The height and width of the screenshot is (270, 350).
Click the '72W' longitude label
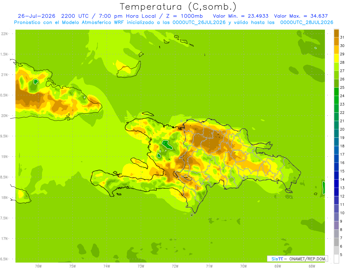pos(175,266)
